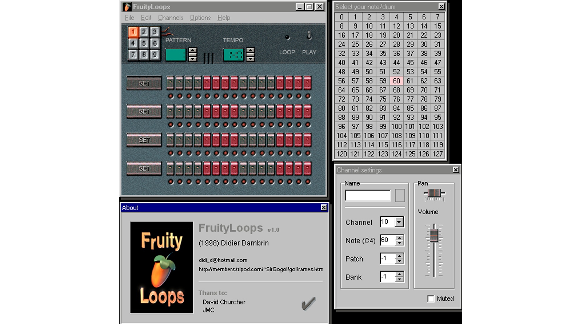This screenshot has width=580, height=324.
Task: Click the checkmark in the About window
Action: (x=309, y=303)
